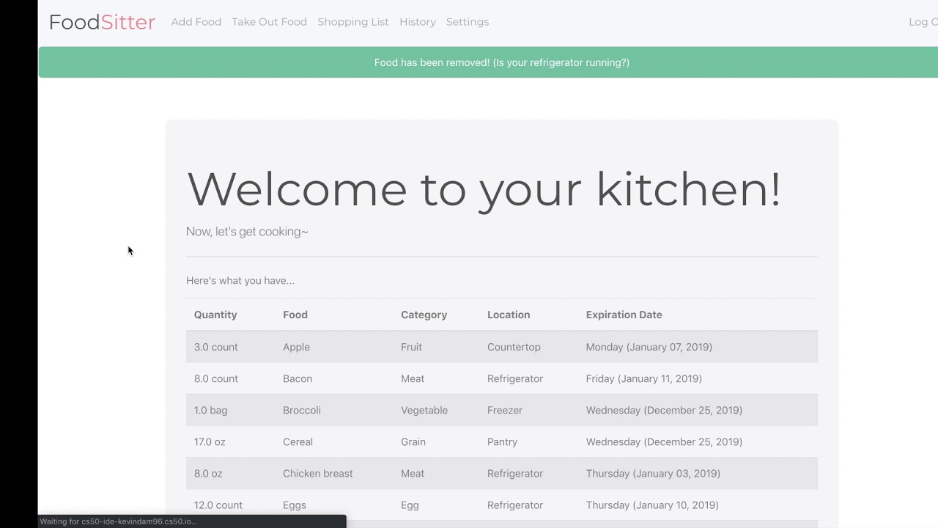
Task: Select the Apple food cell
Action: [296, 347]
